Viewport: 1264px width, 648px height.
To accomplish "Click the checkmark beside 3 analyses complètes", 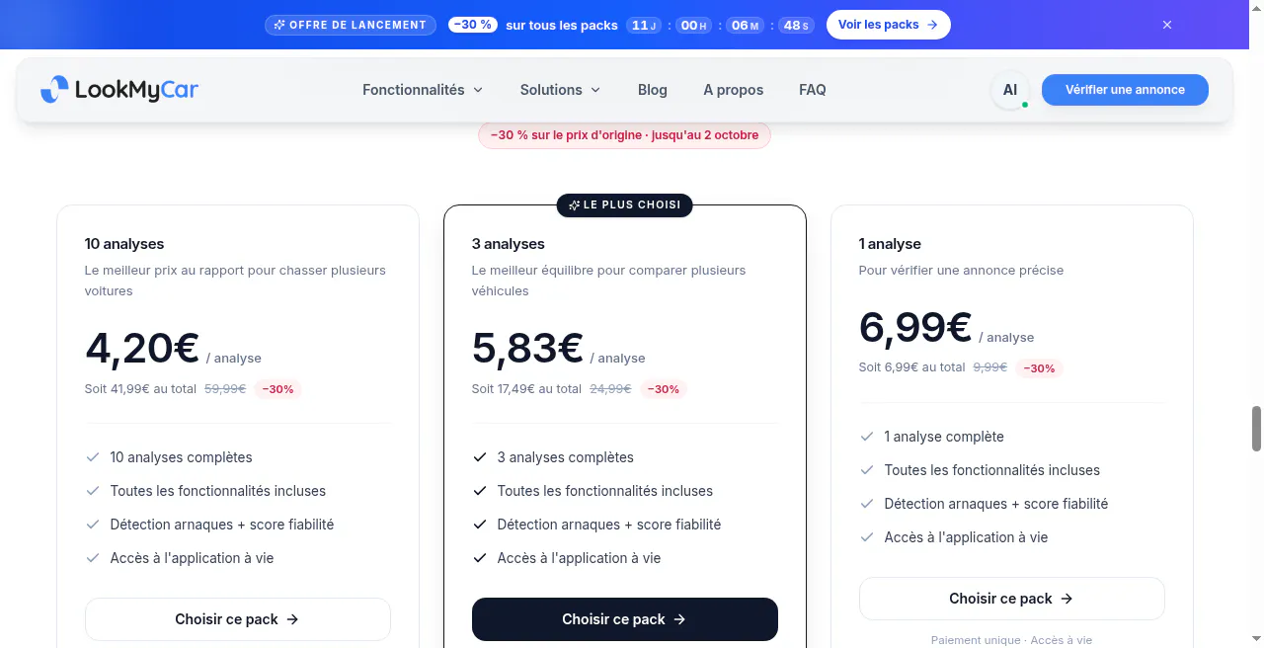I will (480, 457).
